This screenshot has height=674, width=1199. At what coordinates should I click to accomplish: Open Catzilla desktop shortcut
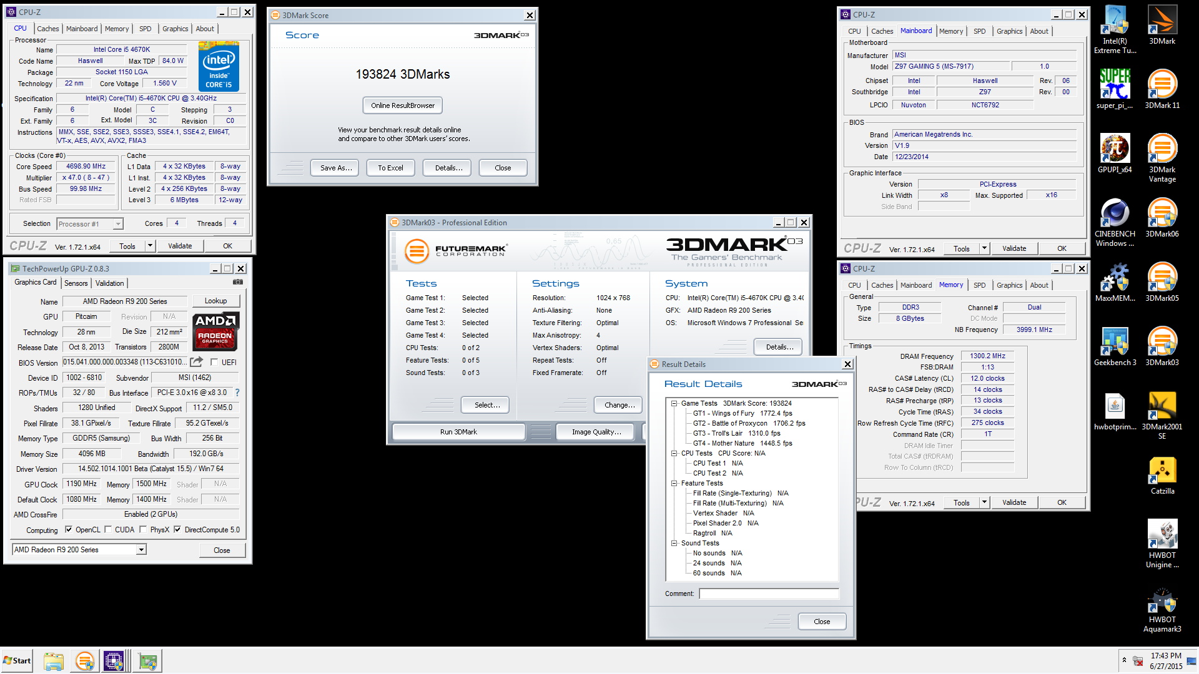pos(1162,476)
